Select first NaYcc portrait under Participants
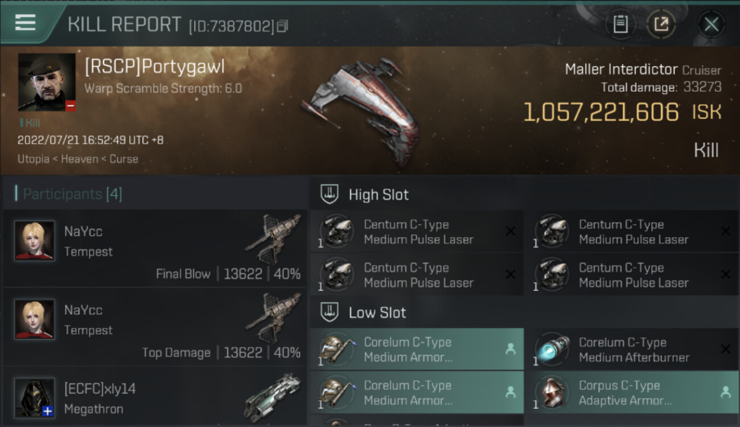This screenshot has width=740, height=427. coord(35,241)
